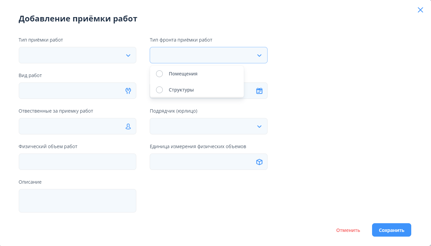This screenshot has width=431, height=246.
Task: Focus the Физический объем работ input field
Action: click(x=77, y=162)
